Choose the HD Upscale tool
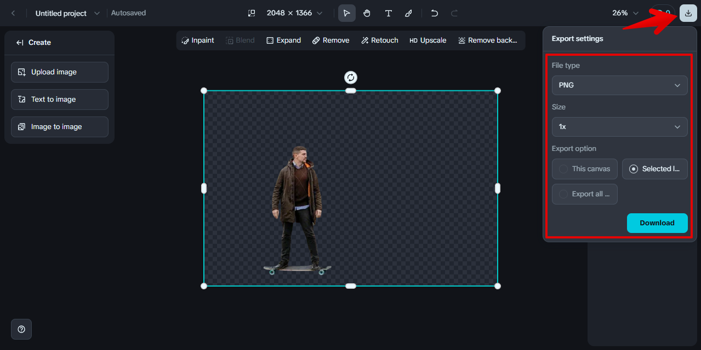This screenshot has width=701, height=350. point(428,40)
